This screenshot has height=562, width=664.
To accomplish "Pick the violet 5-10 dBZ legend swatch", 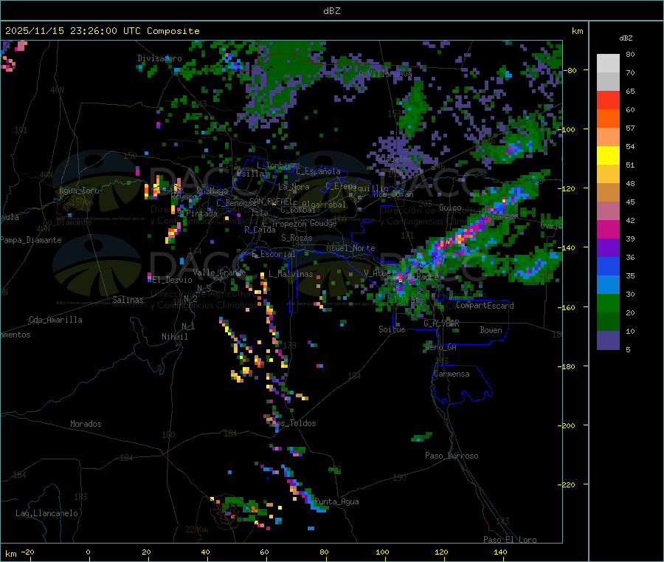I will point(608,340).
